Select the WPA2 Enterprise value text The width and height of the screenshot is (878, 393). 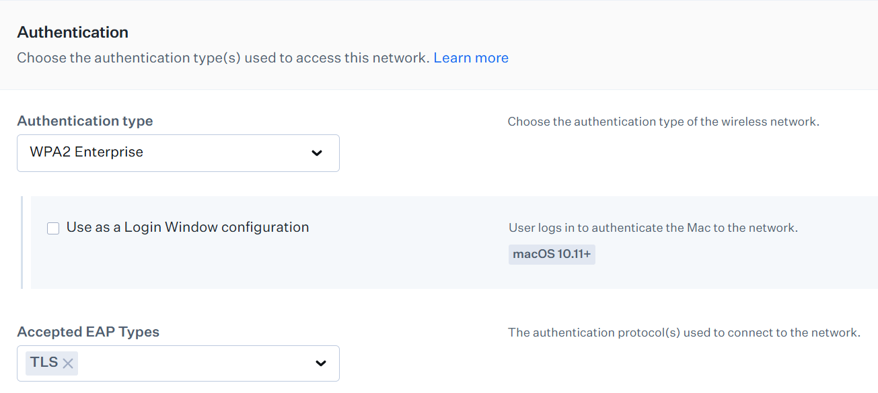pyautogui.click(x=87, y=152)
